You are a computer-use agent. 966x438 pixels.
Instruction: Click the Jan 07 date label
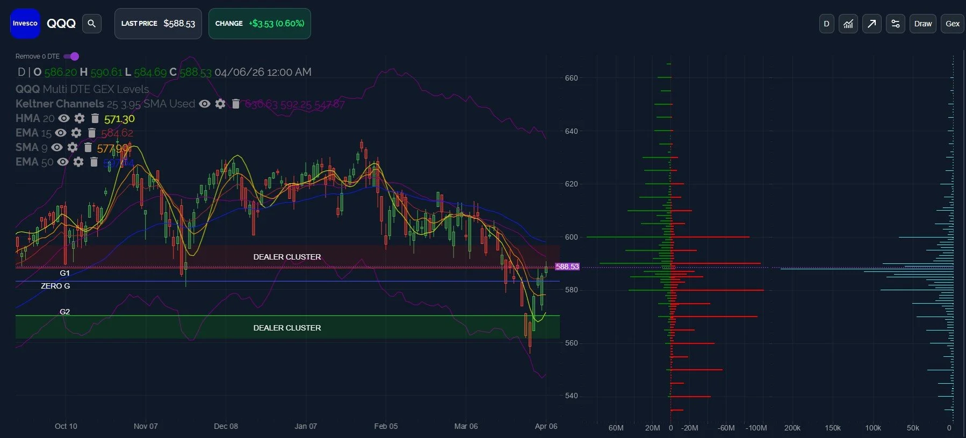[306, 426]
